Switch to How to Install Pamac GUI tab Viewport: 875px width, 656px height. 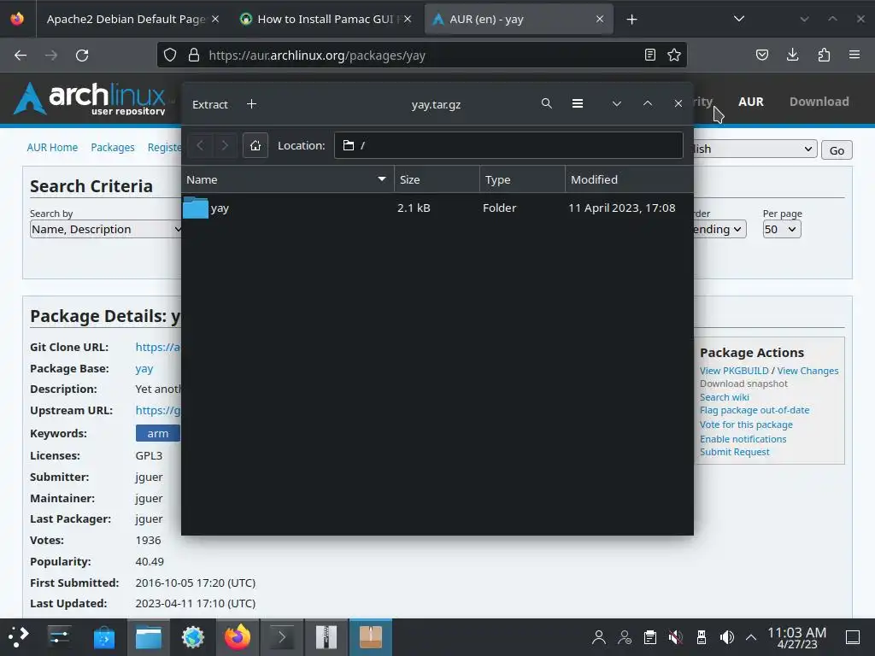[x=326, y=19]
